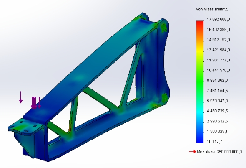Screen dimensions: 246x168
Task: Click the lower green fixture marker on the bracket
Action: (164, 97)
